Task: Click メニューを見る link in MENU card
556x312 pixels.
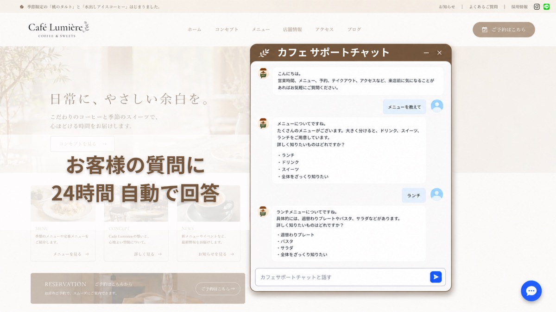Action: (x=70, y=254)
